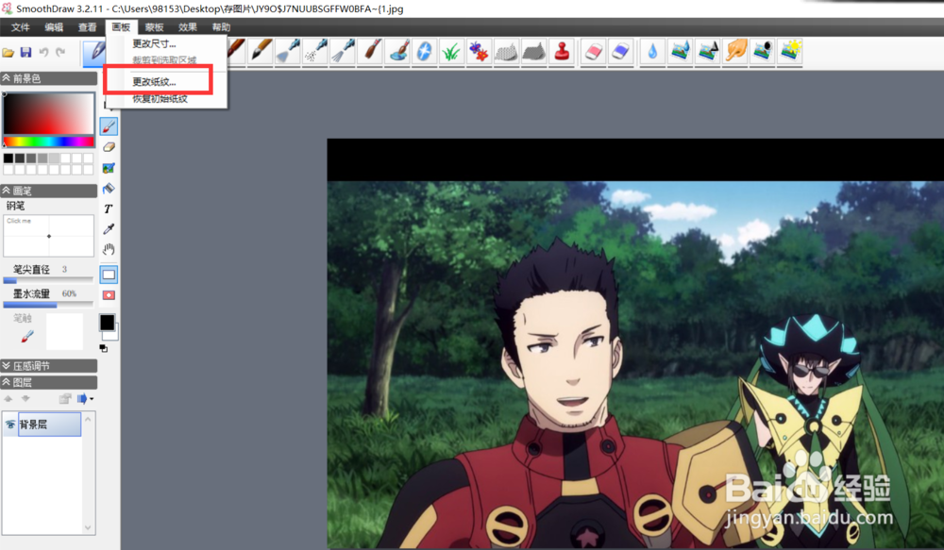Open the 文件 menu
The image size is (944, 550).
pos(21,27)
